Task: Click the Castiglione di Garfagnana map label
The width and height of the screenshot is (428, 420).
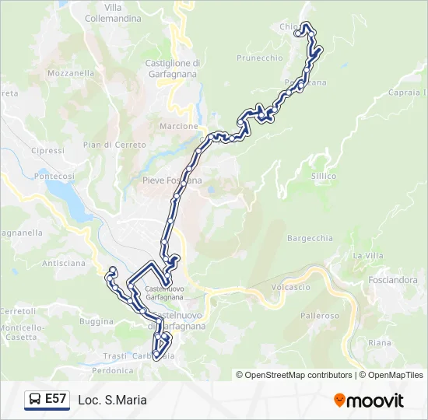Action: click(x=173, y=68)
